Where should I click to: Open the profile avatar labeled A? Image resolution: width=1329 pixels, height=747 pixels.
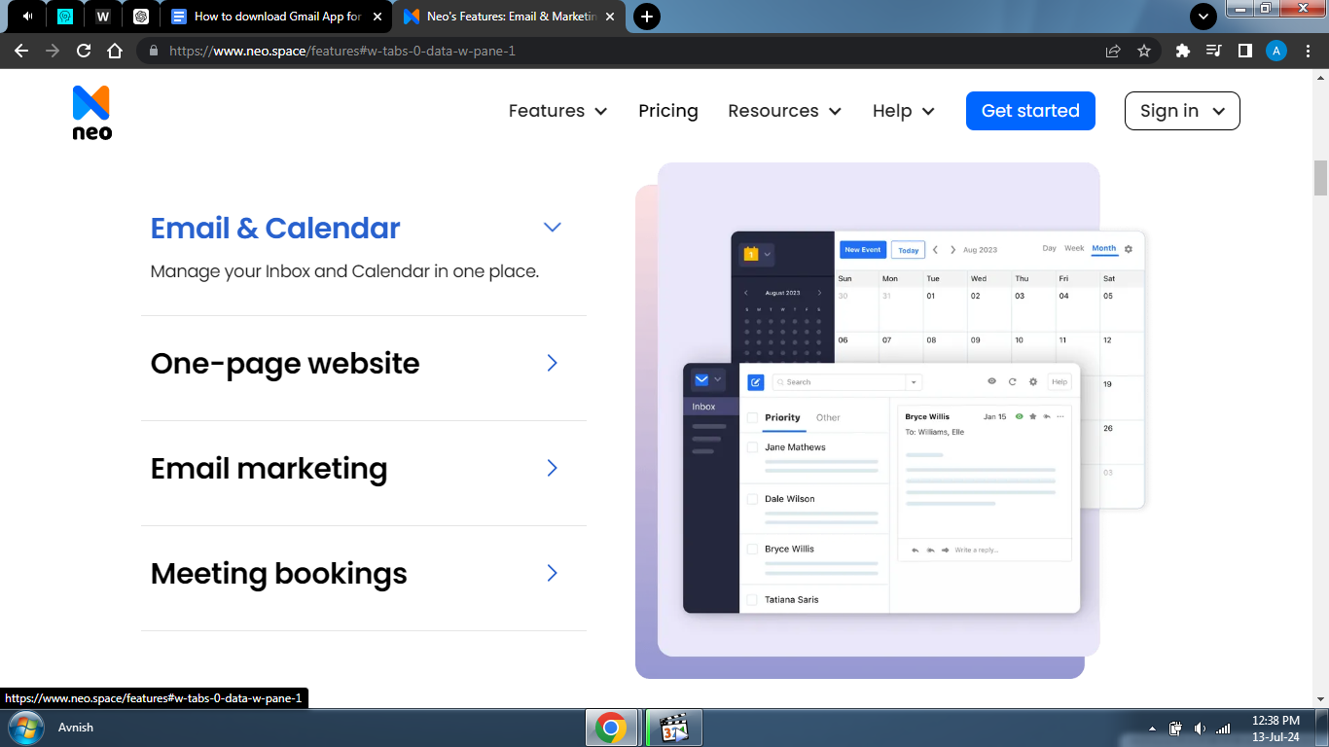[1276, 51]
